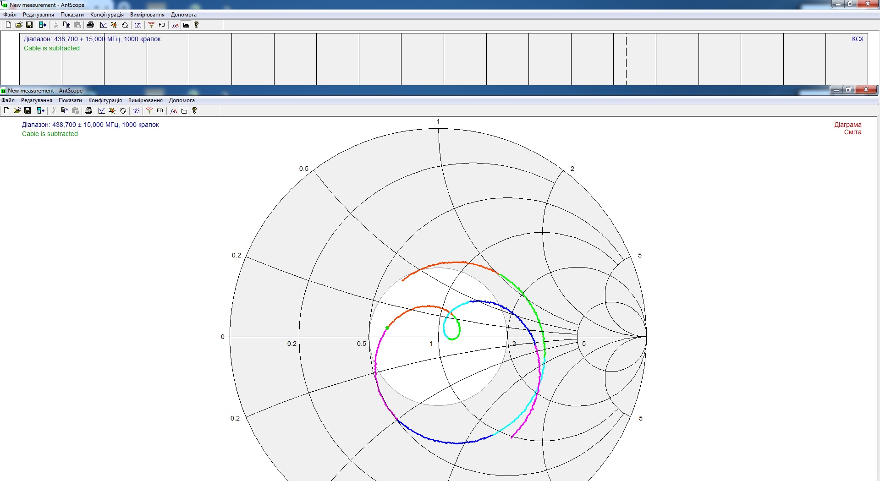Expand the Вимірювання menu in upper window
The image size is (880, 481).
147,15
